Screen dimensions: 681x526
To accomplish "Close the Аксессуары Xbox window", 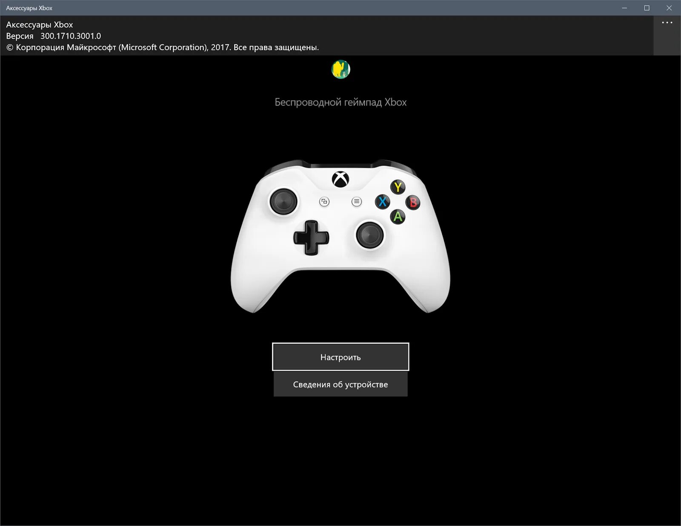I will pos(669,8).
